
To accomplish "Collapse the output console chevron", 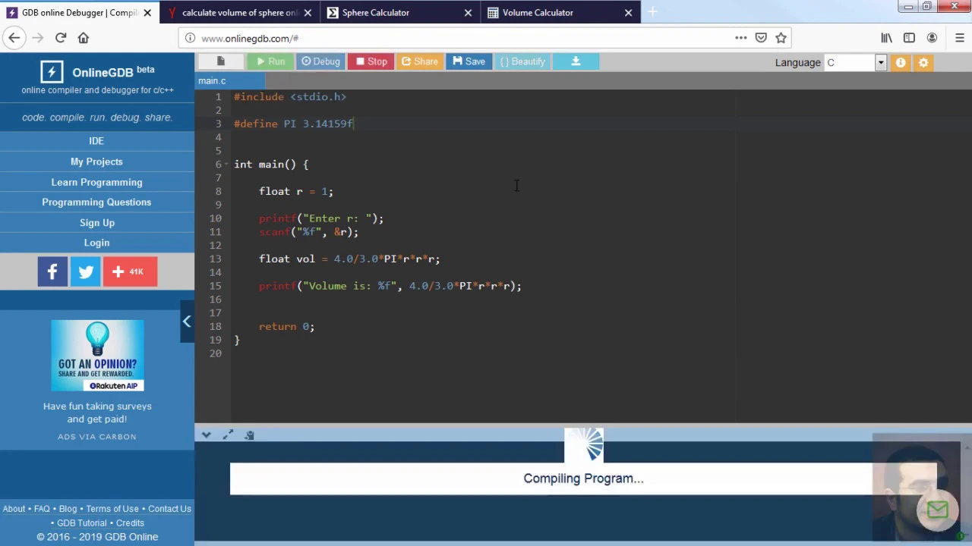I will coord(206,435).
